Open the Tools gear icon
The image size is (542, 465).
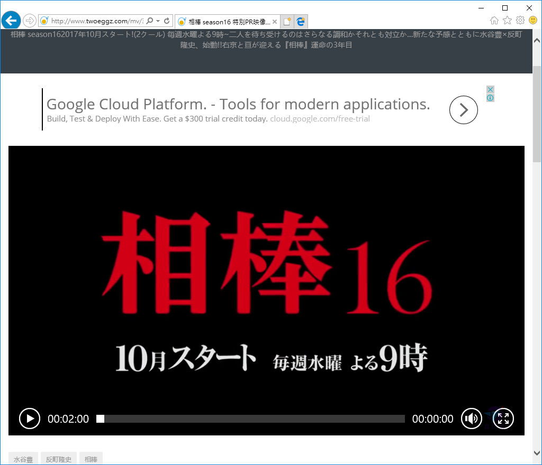pyautogui.click(x=520, y=21)
